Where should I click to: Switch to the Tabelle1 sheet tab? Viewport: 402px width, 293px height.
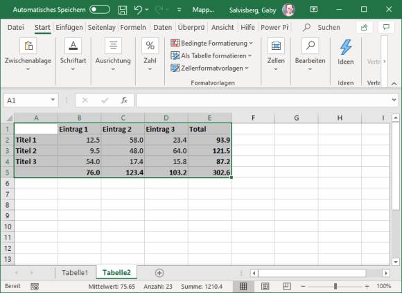(75, 273)
